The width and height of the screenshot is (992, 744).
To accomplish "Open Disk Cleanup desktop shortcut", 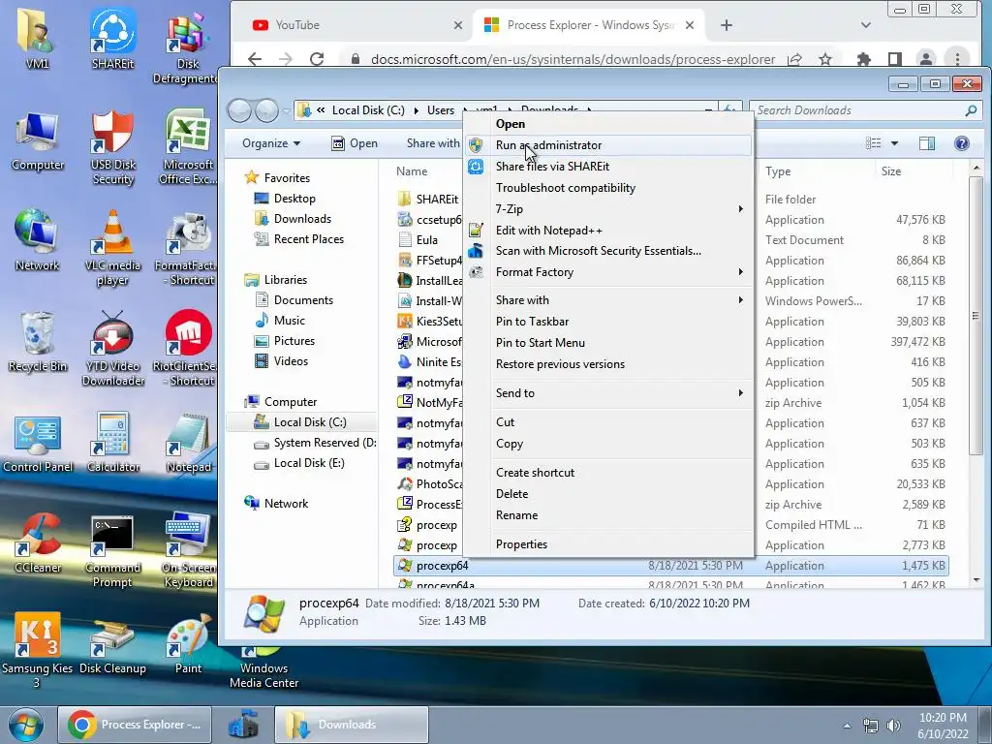I will click(112, 645).
